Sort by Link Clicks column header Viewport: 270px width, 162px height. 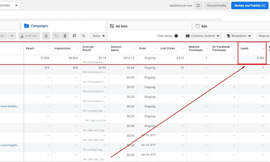tap(168, 48)
